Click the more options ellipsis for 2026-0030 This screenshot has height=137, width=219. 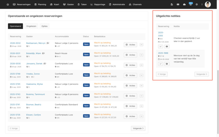click(141, 65)
